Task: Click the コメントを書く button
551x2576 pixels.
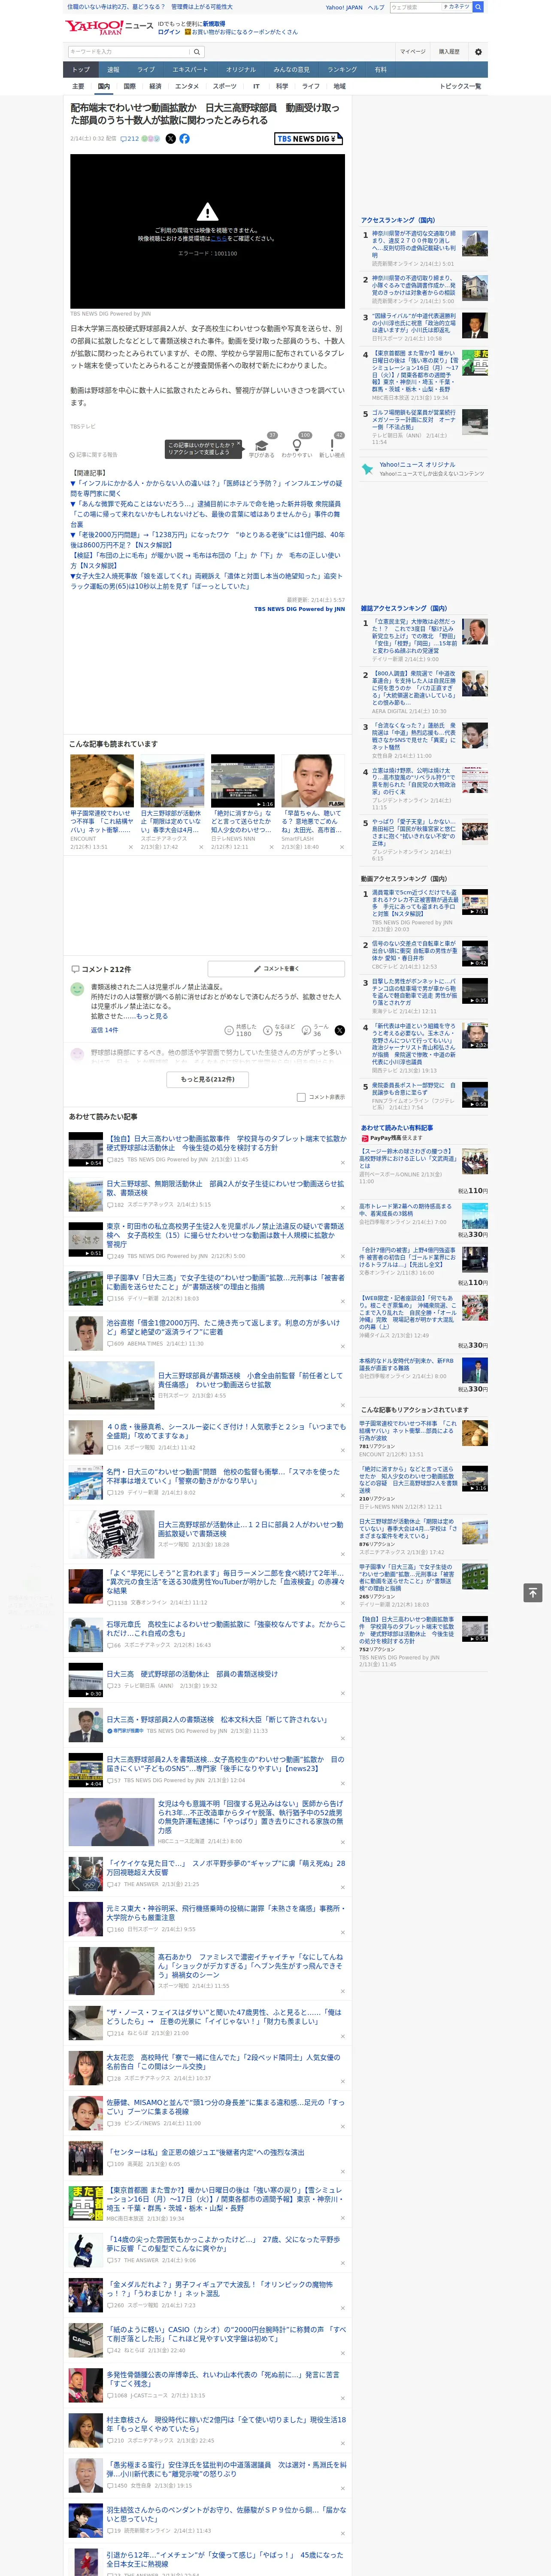Action: 276,969
